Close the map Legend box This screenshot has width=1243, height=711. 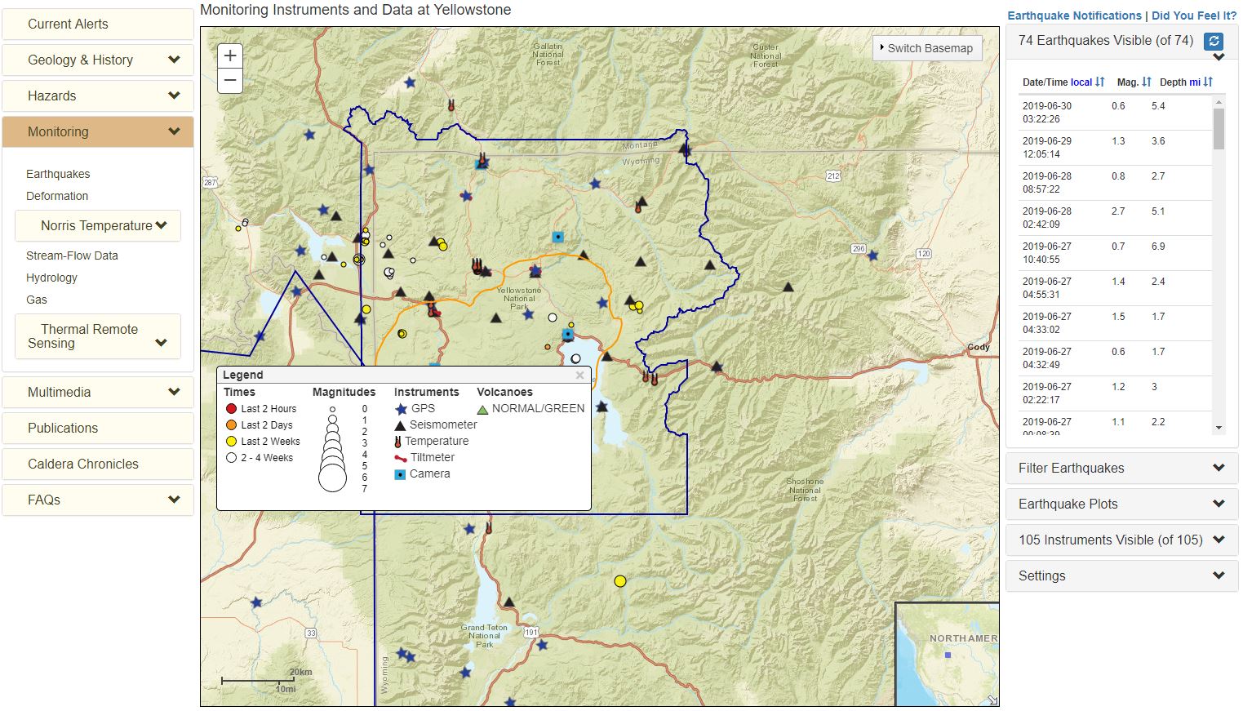coord(580,375)
